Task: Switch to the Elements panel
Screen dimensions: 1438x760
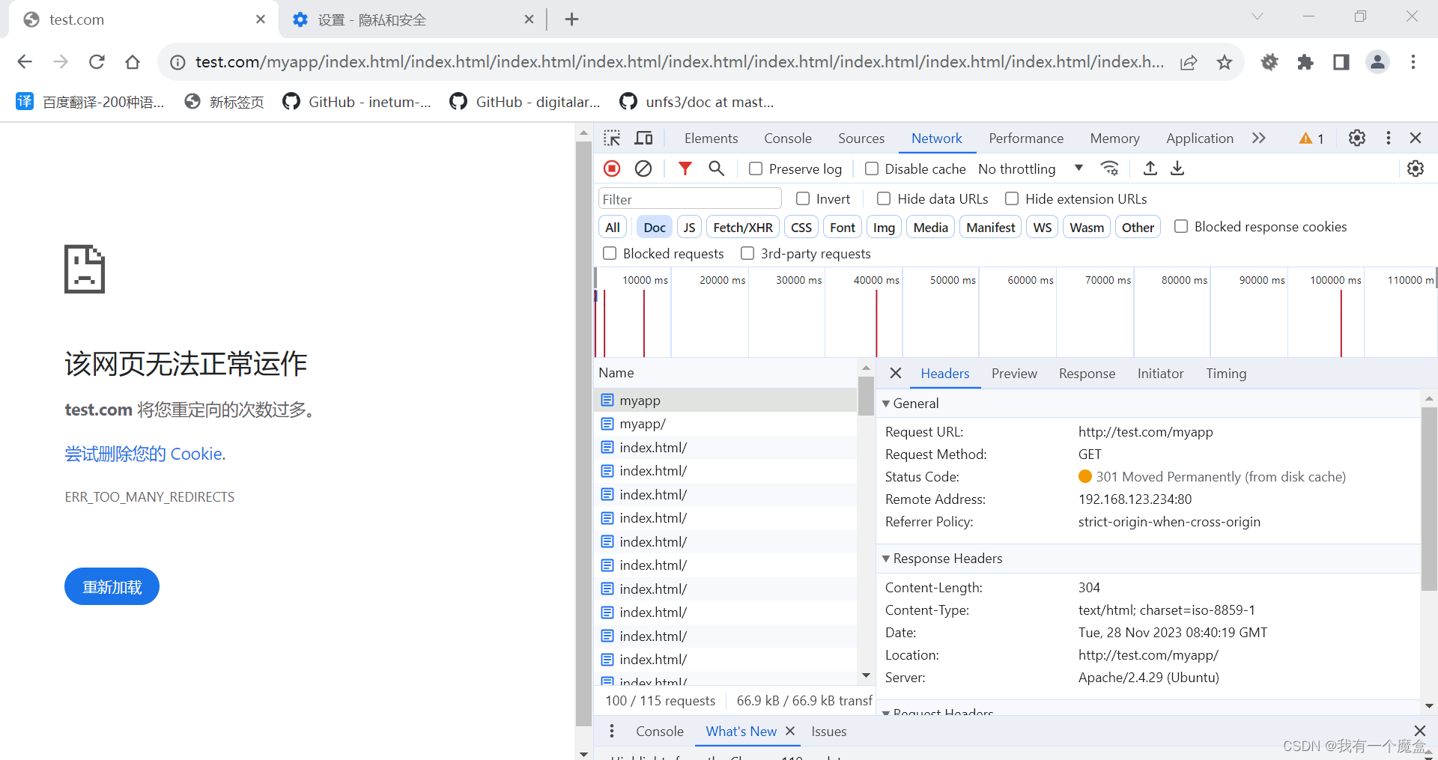Action: click(x=711, y=139)
